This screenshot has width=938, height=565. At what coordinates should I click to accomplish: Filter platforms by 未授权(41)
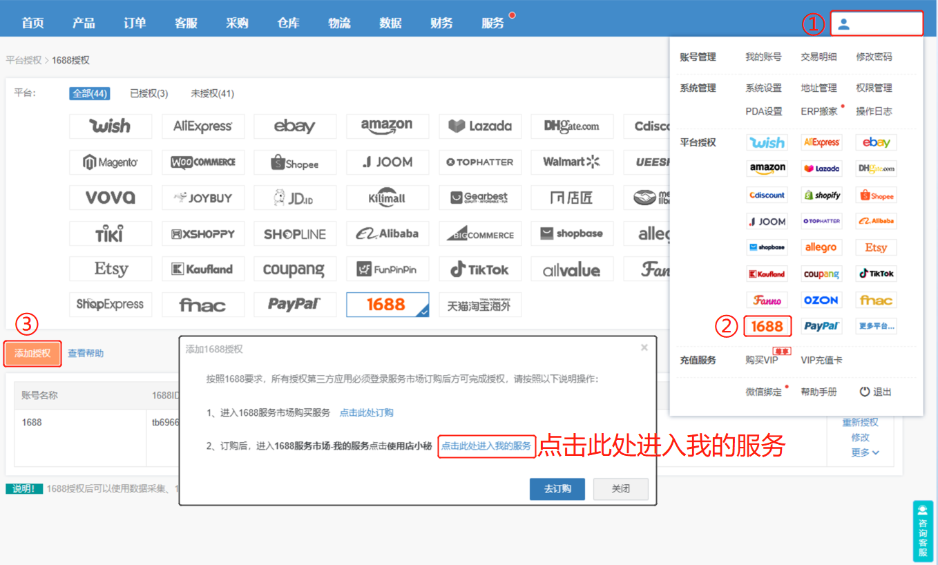212,94
